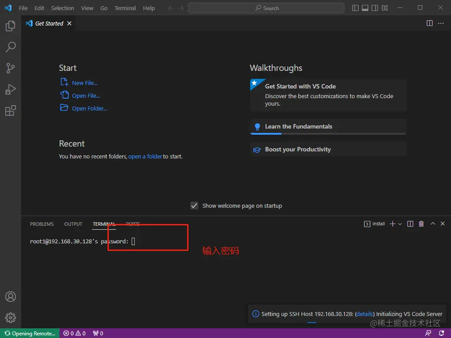Open the Selection menu

coord(63,8)
